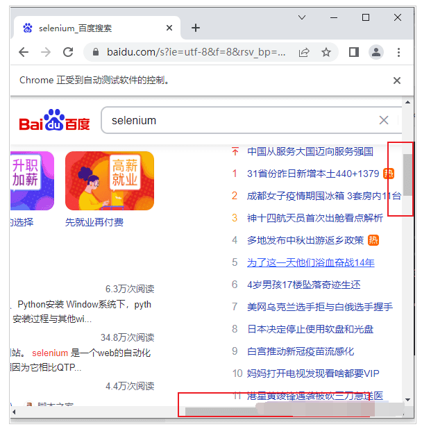Open the 高薪就业 ad image
422x429 pixels.
[x=110, y=181]
